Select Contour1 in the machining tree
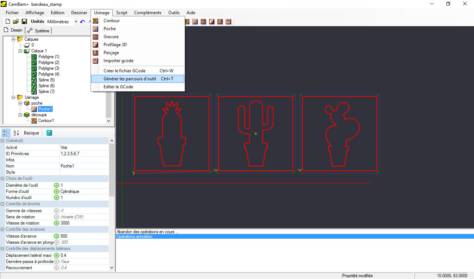This screenshot has width=474, height=279. coord(46,121)
